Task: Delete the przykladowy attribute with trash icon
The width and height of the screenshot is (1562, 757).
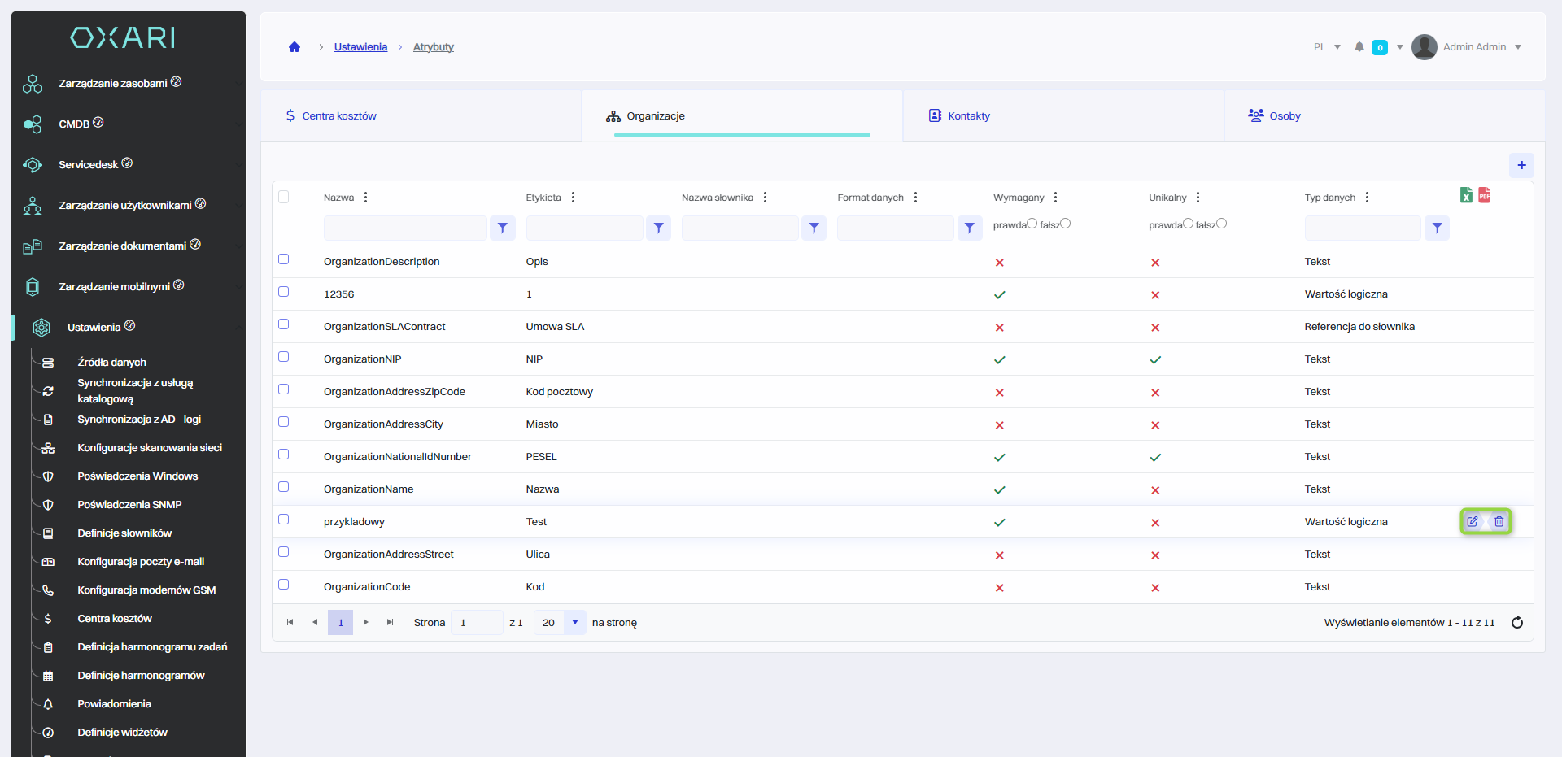Action: coord(1499,522)
